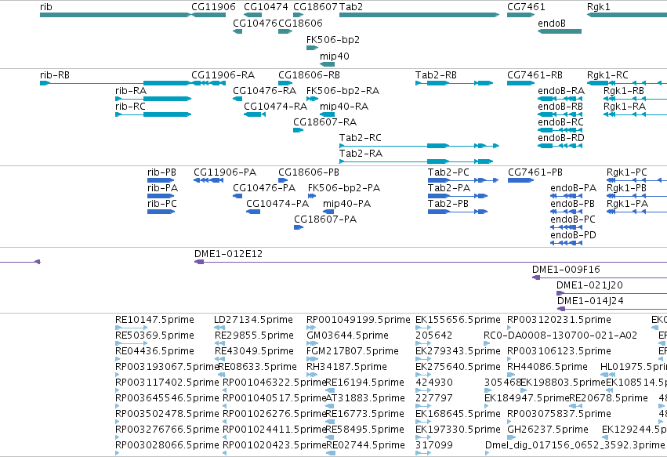Select protein CG7461-PB
Viewport: 667px width, 457px height.
click(x=535, y=172)
